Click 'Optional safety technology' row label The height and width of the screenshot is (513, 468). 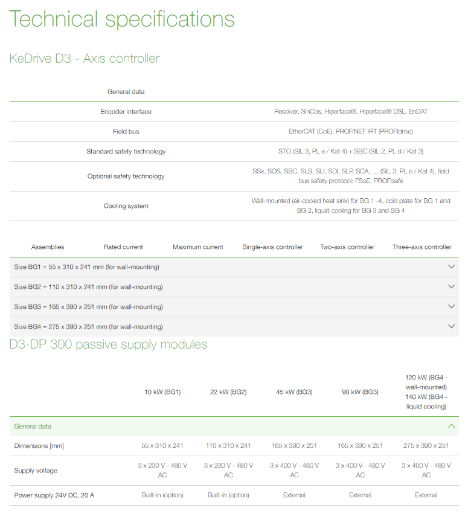(x=126, y=176)
